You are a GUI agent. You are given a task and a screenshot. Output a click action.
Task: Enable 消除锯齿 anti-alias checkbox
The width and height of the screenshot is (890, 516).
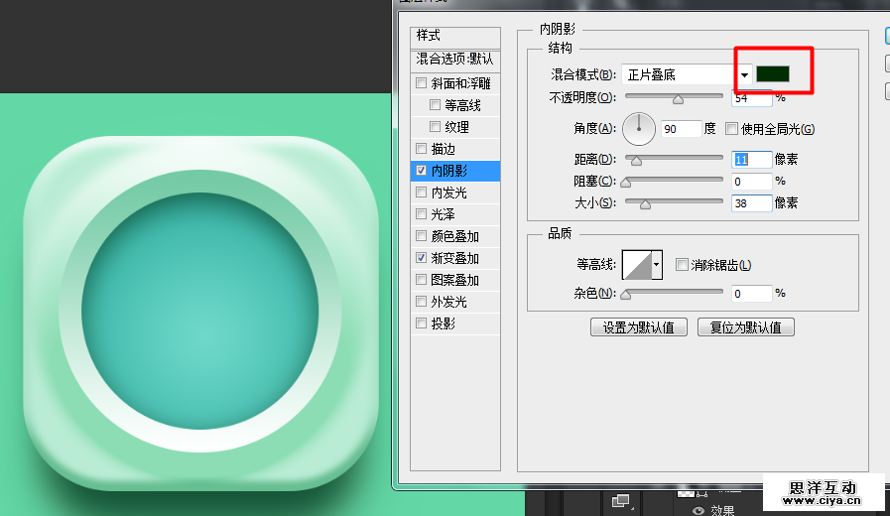pos(682,265)
